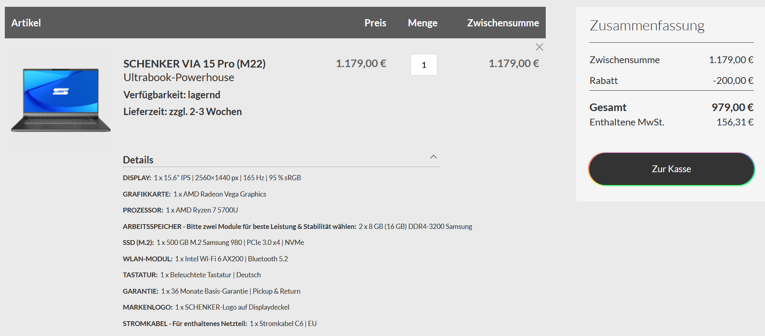
Task: Select the PROZESSOR spec line
Action: coord(180,210)
